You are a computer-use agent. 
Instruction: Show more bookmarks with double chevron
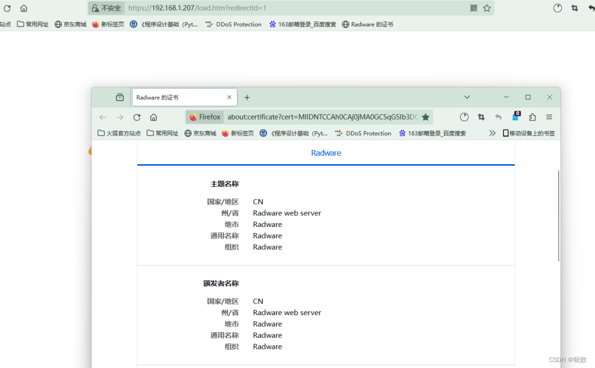(x=492, y=133)
